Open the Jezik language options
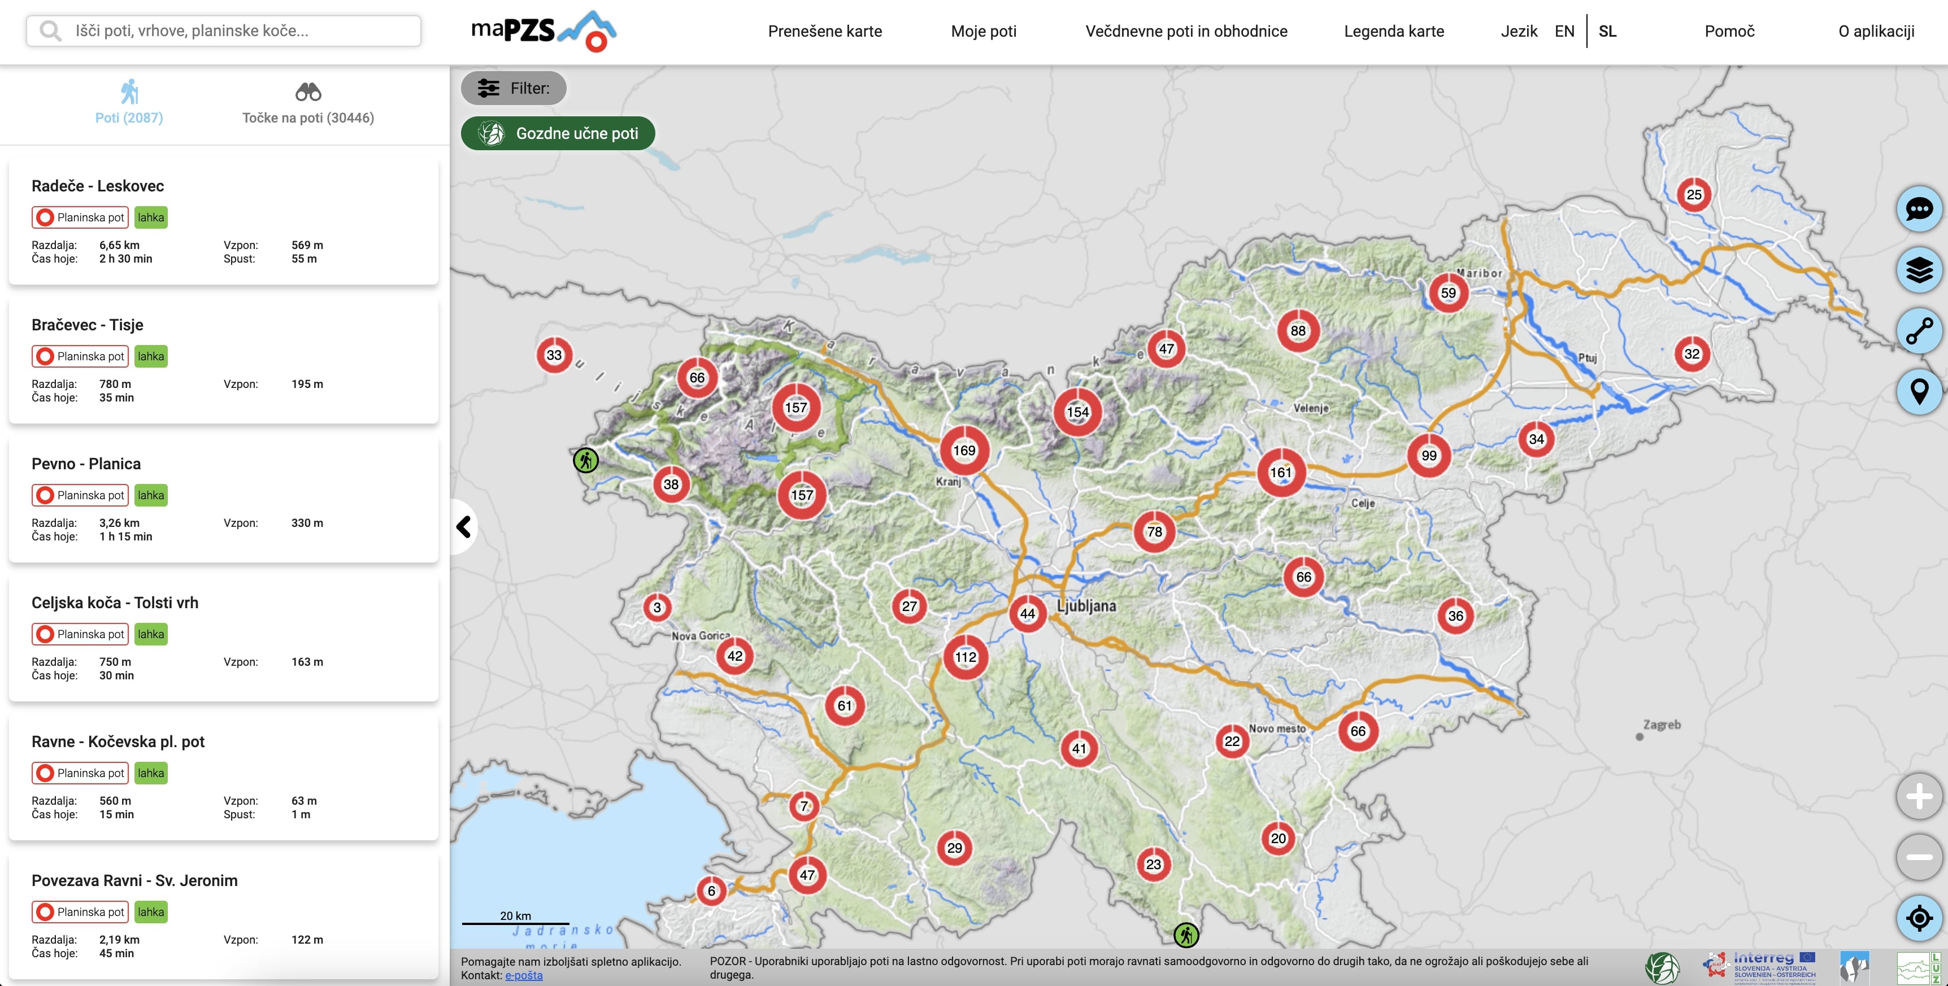The width and height of the screenshot is (1948, 986). click(x=1519, y=31)
